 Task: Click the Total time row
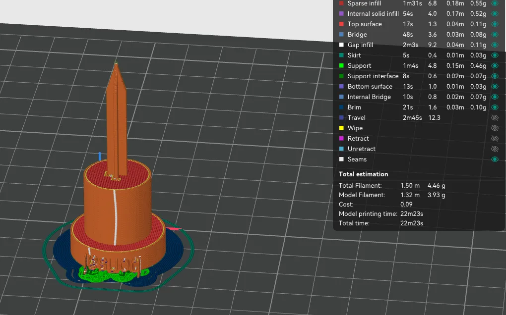pyautogui.click(x=381, y=223)
